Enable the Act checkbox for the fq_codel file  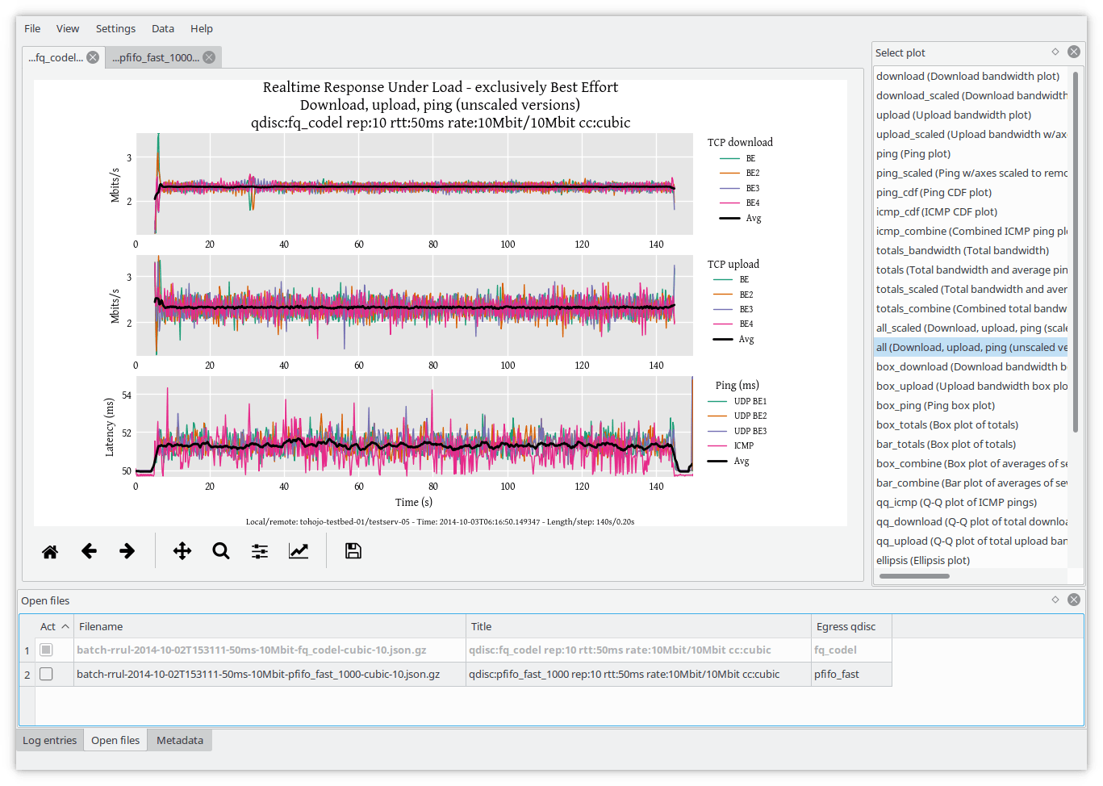[x=46, y=650]
